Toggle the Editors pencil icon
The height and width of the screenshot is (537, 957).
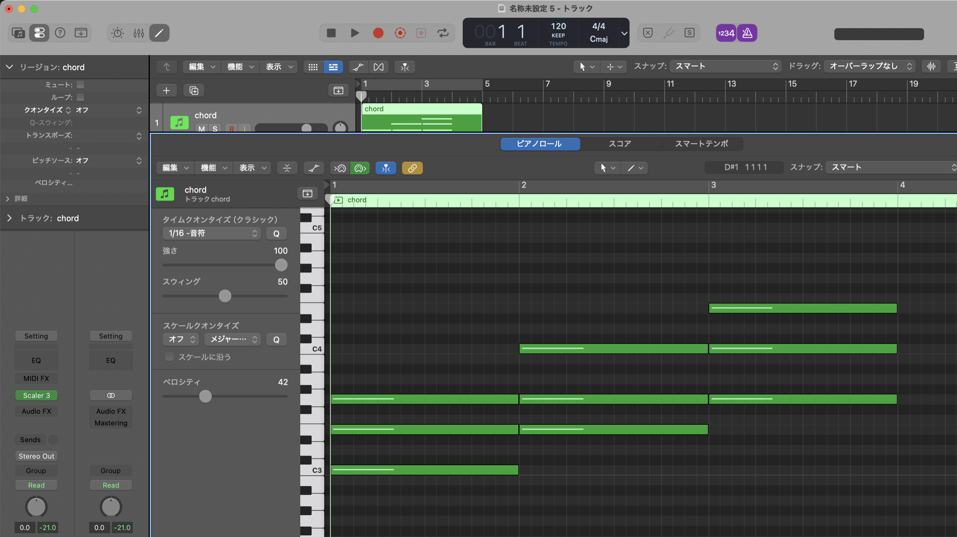point(159,33)
